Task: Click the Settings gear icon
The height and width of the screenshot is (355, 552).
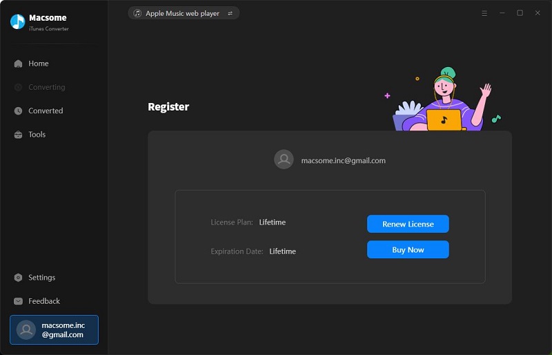Action: click(x=18, y=278)
